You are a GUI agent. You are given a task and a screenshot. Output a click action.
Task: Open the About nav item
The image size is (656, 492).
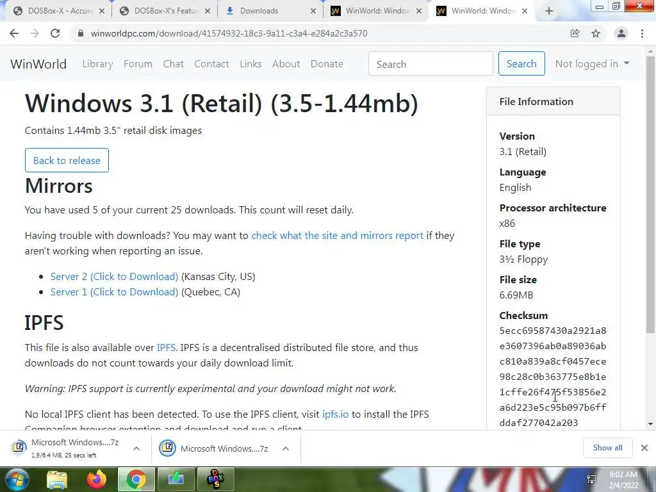pyautogui.click(x=286, y=64)
